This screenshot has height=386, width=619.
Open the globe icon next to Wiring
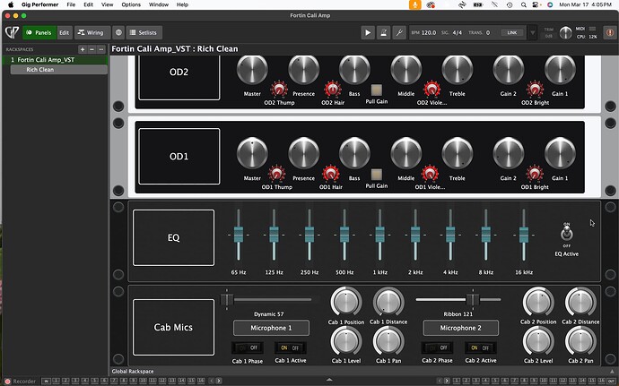tap(118, 33)
